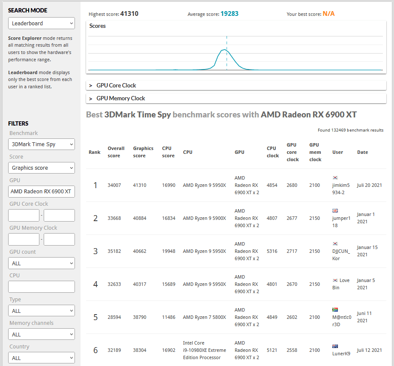The width and height of the screenshot is (394, 366).
Task: Open user M@nt!c0r3D's profile
Action: [342, 321]
